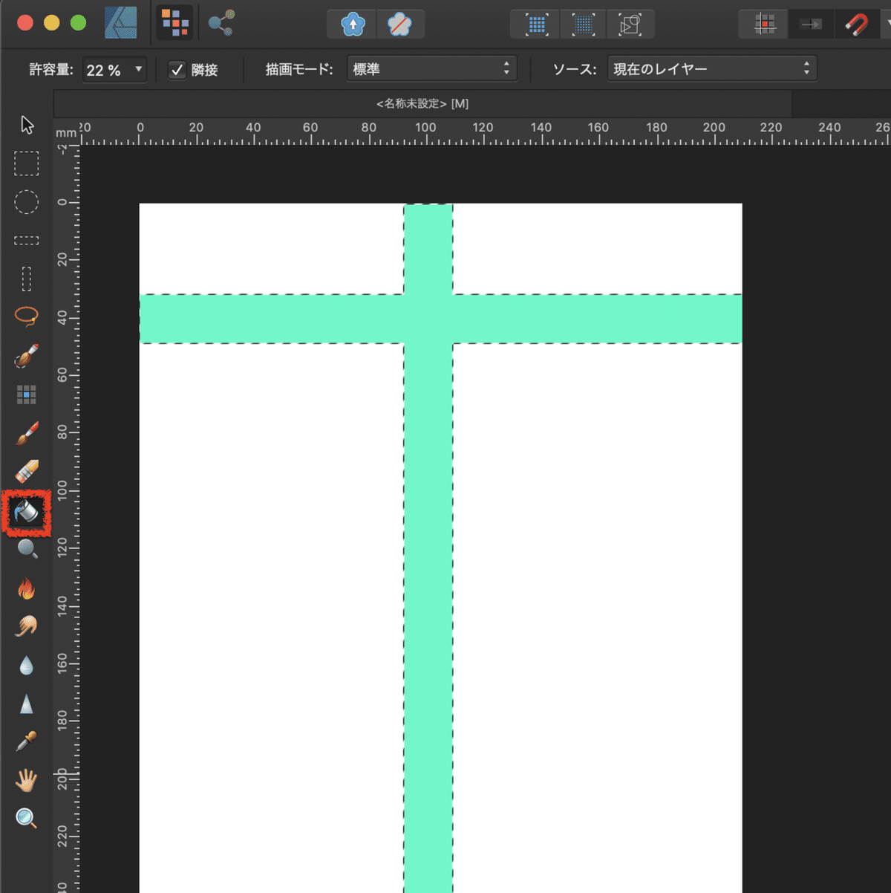Select the Blur droplet tool
891x893 pixels.
(27, 665)
